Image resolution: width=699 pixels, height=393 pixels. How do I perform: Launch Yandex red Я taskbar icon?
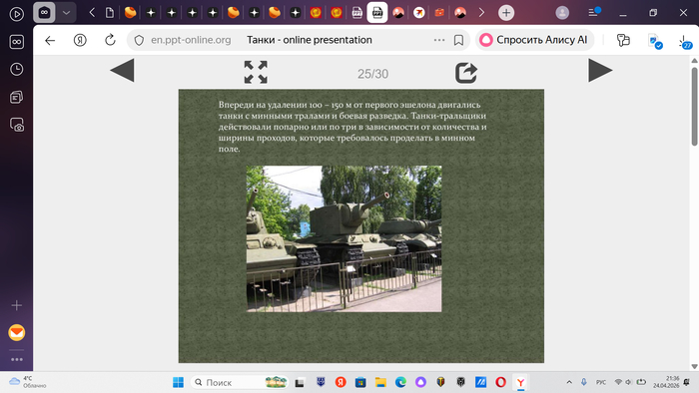click(x=341, y=382)
